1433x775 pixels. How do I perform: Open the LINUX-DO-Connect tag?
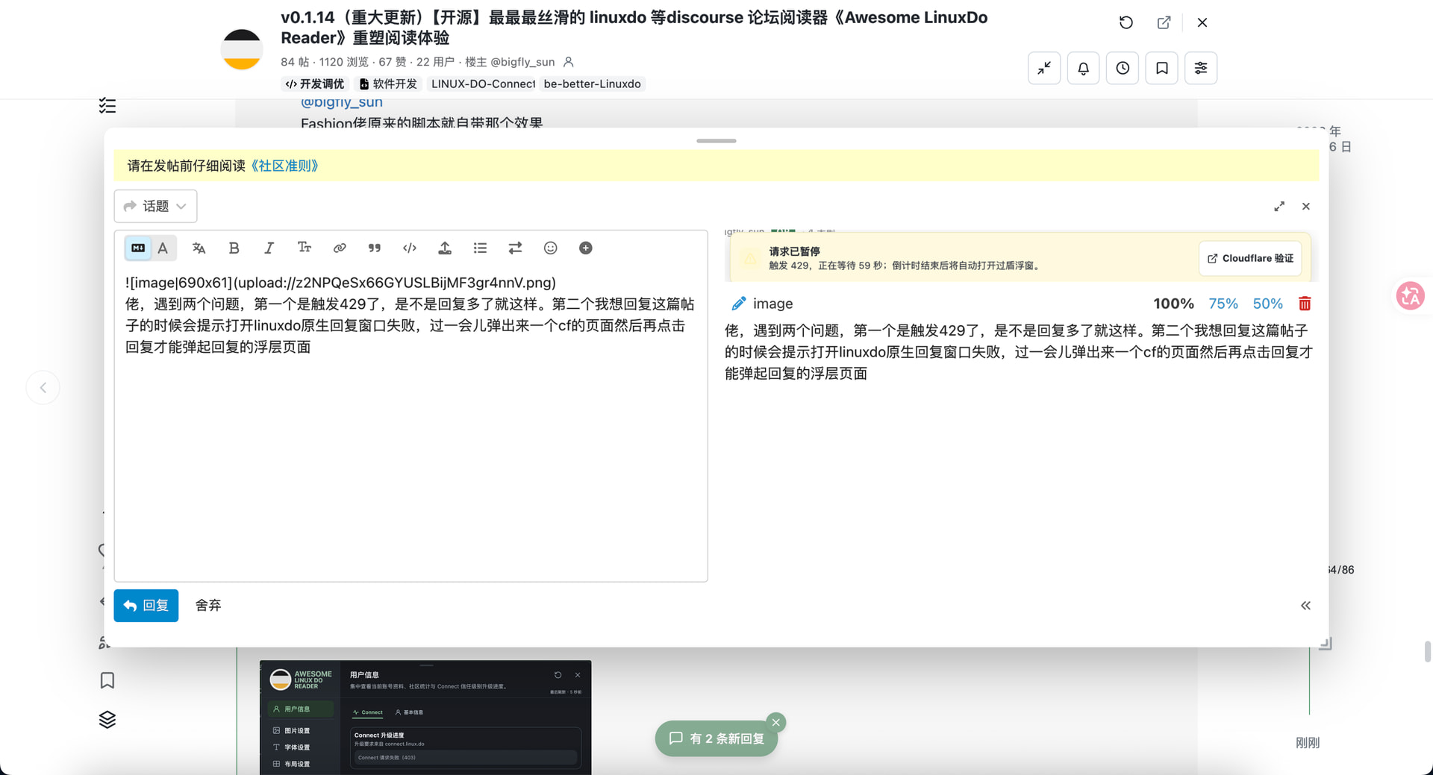[483, 84]
